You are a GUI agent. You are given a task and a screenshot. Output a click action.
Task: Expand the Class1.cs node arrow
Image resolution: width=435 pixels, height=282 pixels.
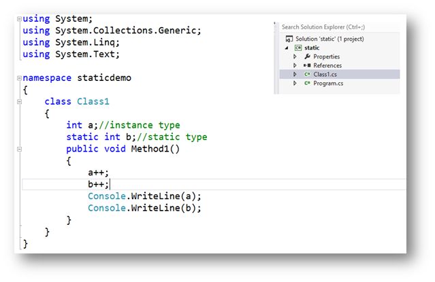point(295,74)
